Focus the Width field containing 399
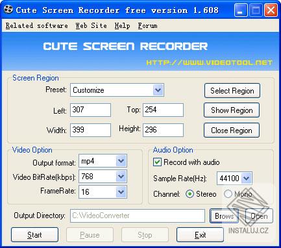Viewport: 281px width, 248px height. (x=90, y=130)
